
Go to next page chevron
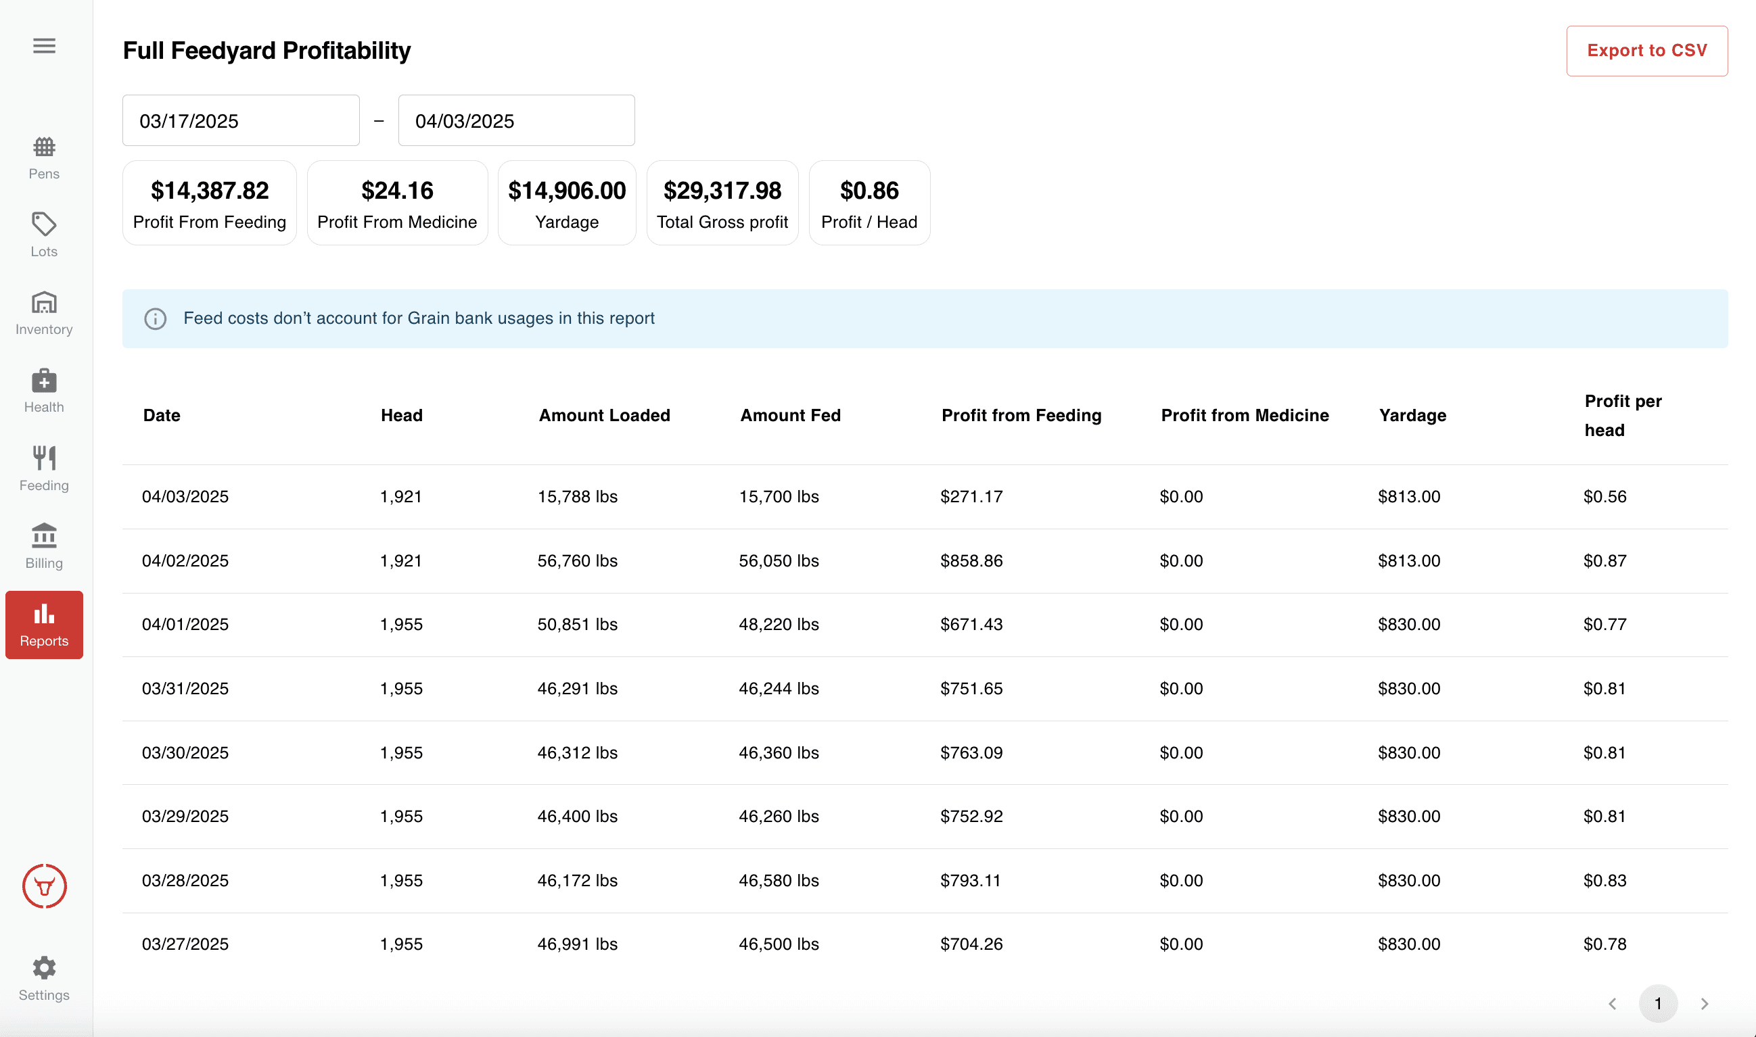tap(1705, 1003)
